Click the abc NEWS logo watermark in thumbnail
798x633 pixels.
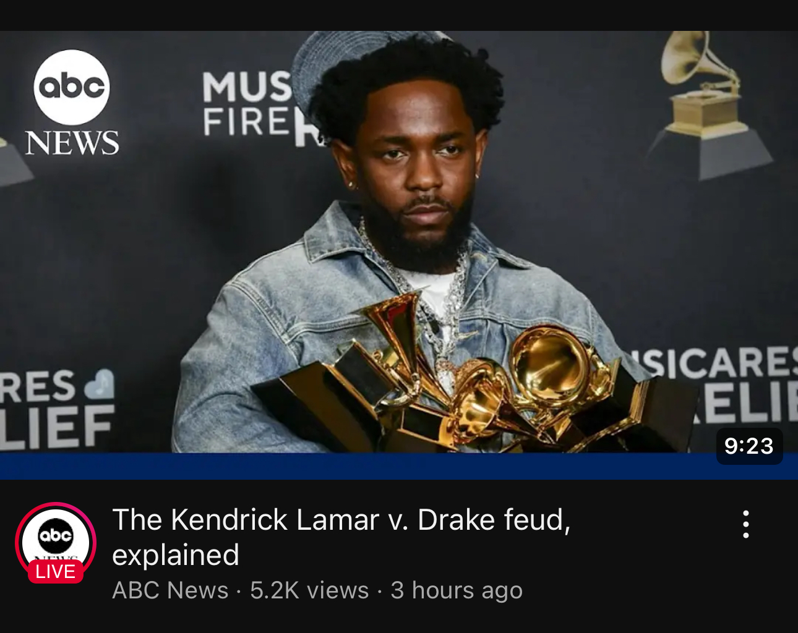point(72,103)
